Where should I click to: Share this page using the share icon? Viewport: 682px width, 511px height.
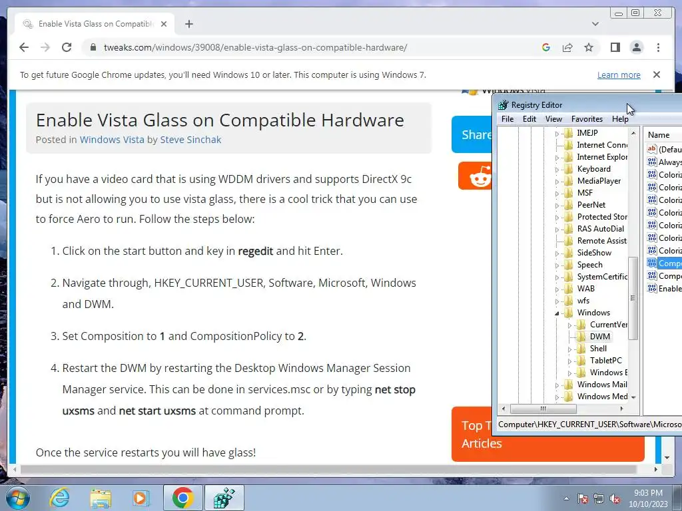[567, 47]
